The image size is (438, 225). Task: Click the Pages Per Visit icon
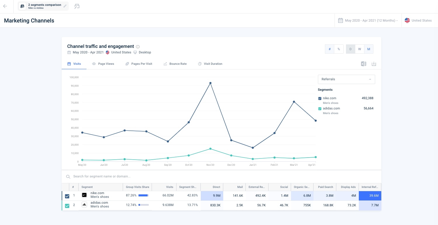point(127,64)
